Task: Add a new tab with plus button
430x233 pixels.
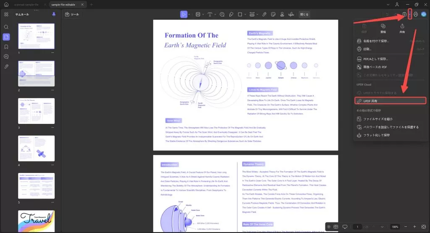Action: click(x=91, y=4)
